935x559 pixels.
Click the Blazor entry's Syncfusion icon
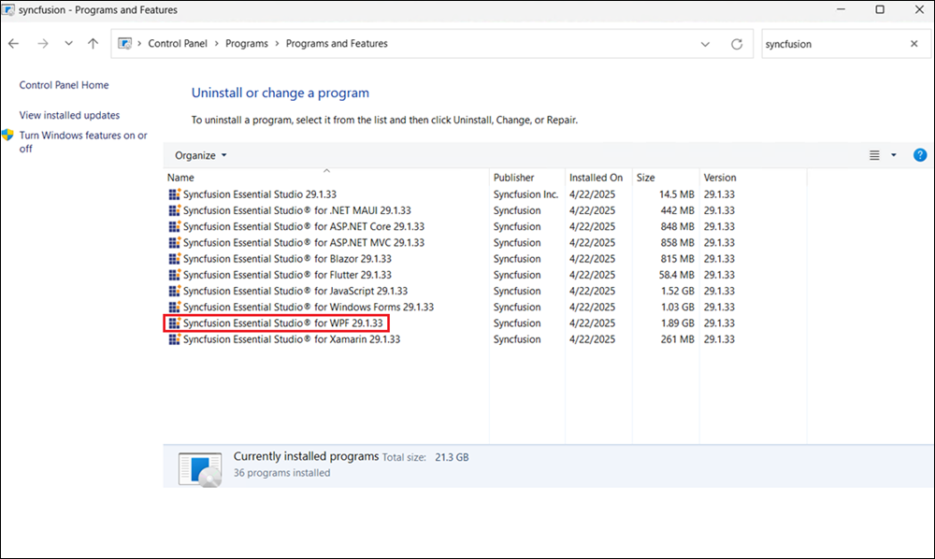(174, 259)
